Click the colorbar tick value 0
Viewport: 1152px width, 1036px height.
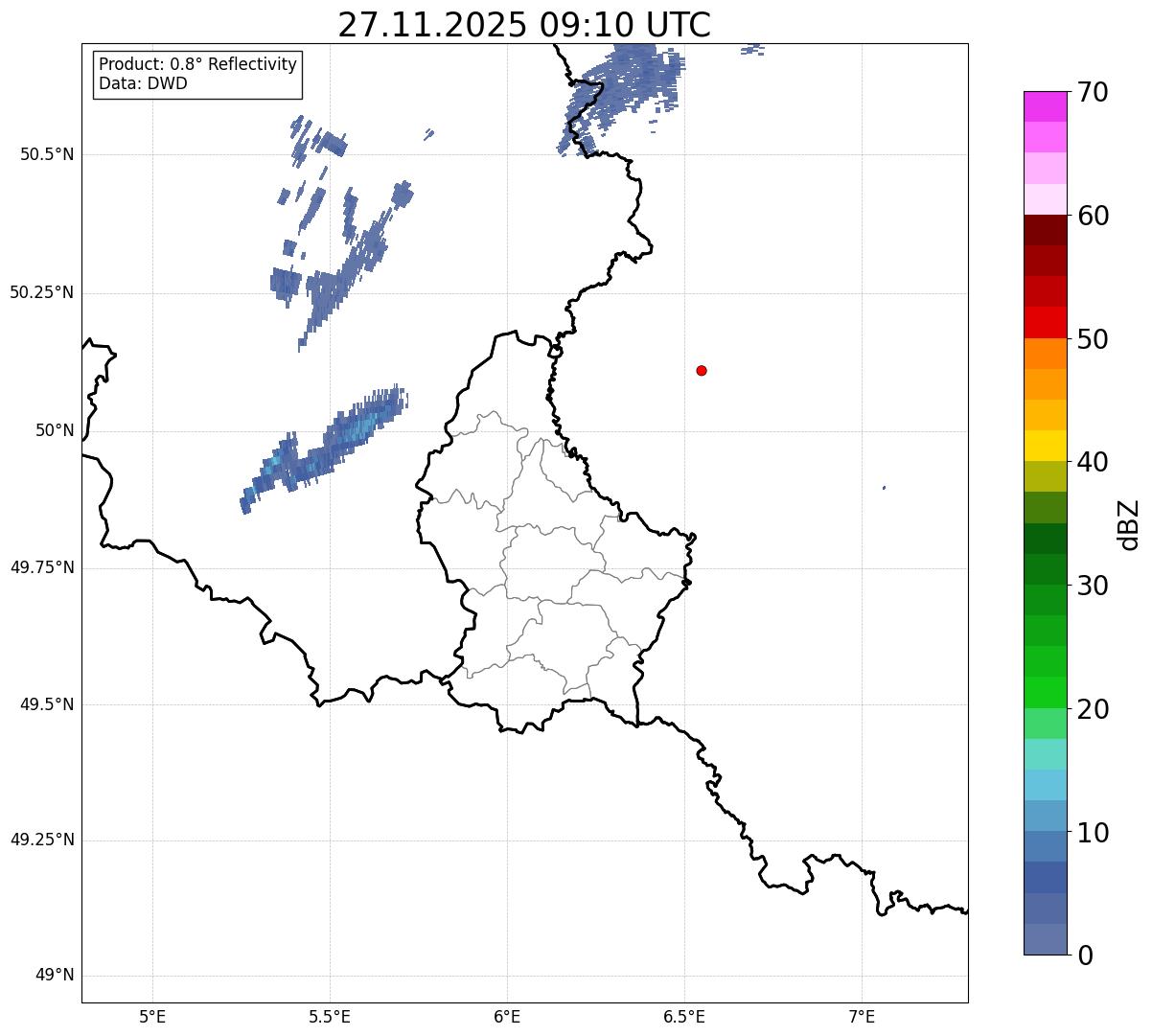[1084, 955]
